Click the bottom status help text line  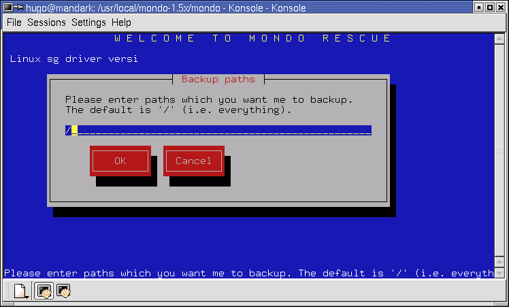click(x=249, y=273)
